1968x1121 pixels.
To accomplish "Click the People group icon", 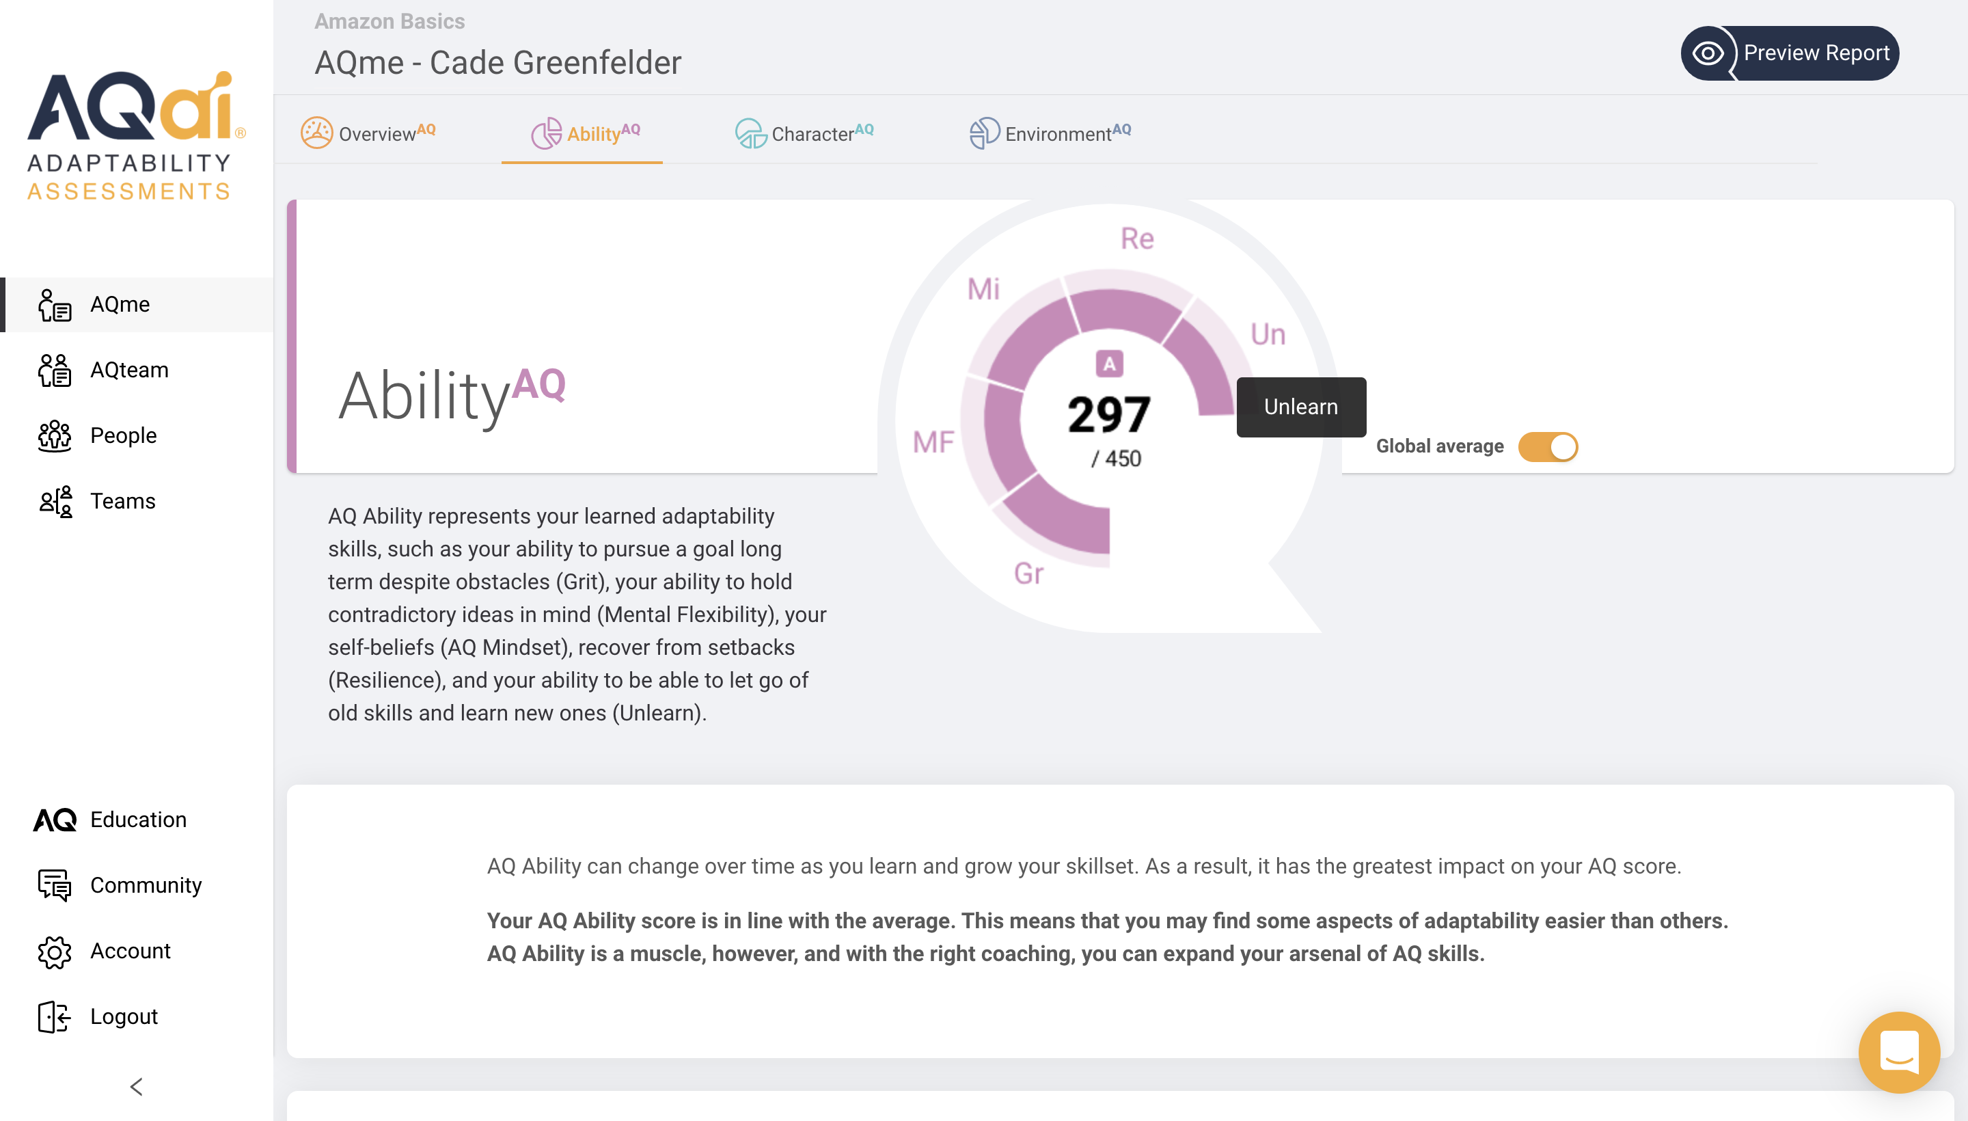I will coord(54,436).
